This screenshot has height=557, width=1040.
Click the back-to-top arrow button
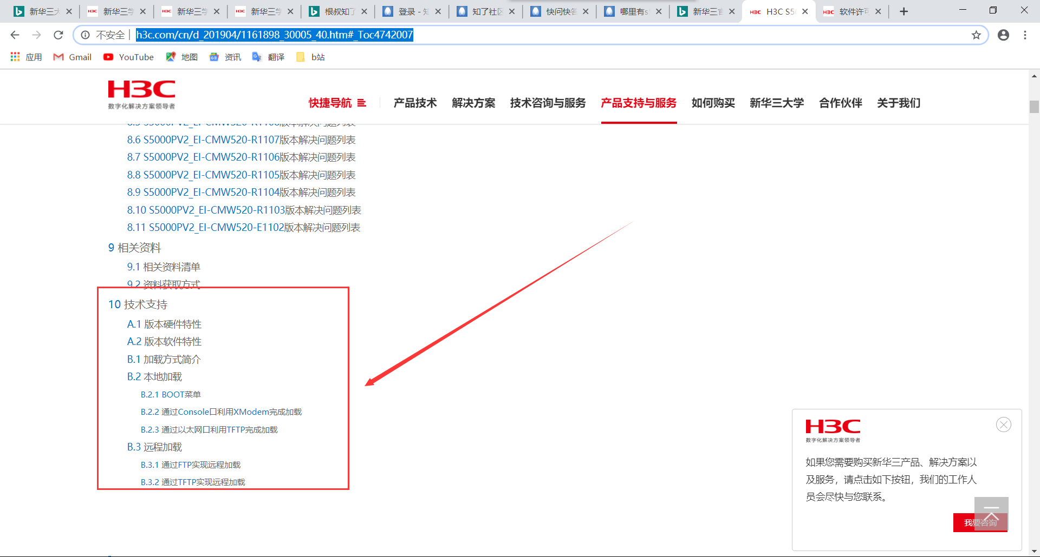coord(991,514)
